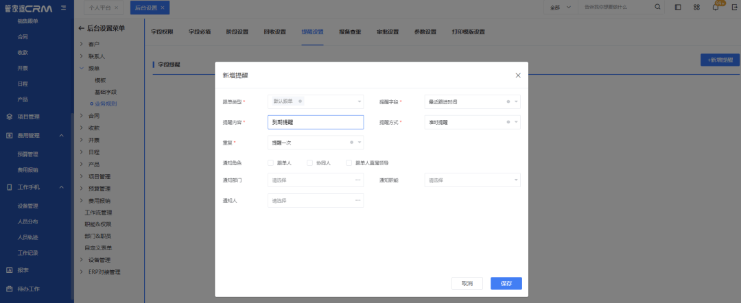The height and width of the screenshot is (303, 741).
Task: Open the 提醒字段 dropdown
Action: tap(472, 101)
